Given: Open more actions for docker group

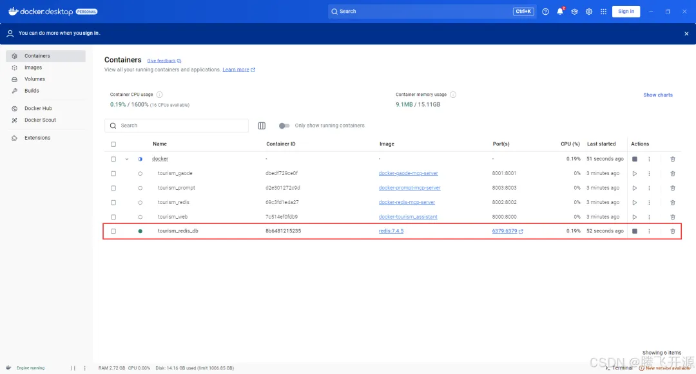Looking at the screenshot, I should point(649,159).
